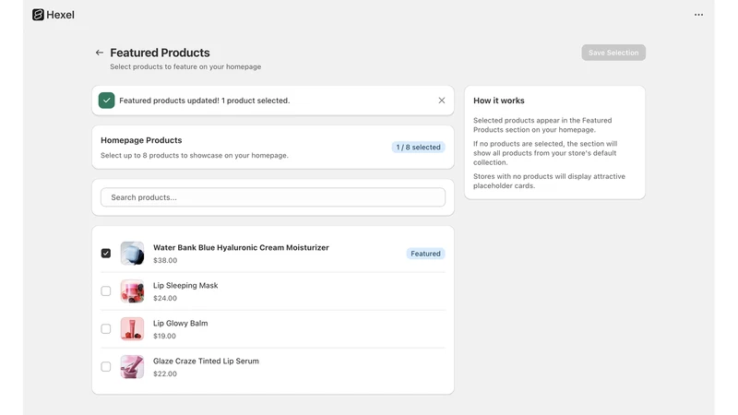This screenshot has height=415, width=738.
Task: Click the 1 / 8 selected badge
Action: coord(419,148)
